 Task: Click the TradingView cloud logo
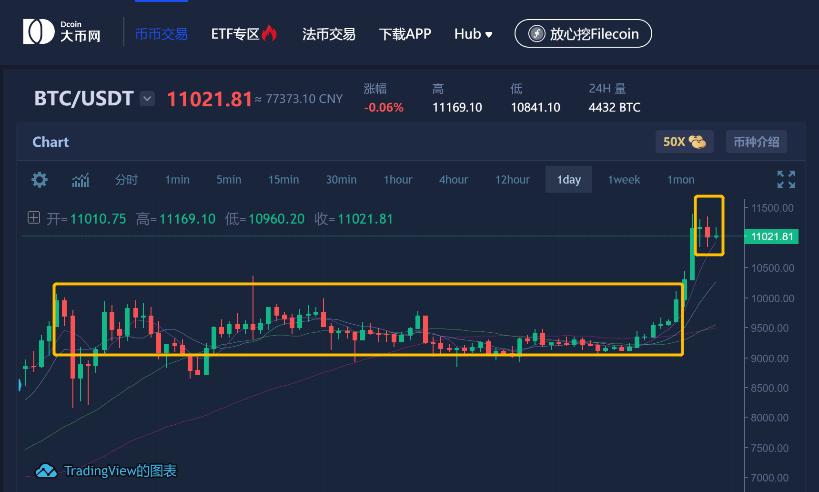46,471
